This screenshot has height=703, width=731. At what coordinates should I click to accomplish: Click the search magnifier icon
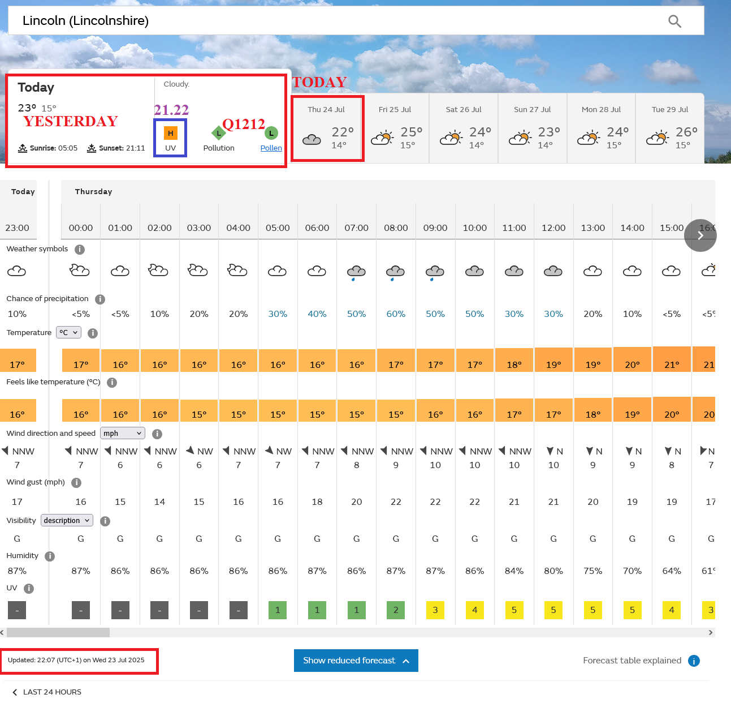(674, 22)
